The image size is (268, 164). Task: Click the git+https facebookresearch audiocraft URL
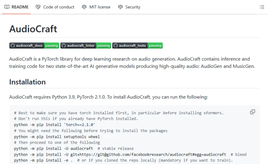148,154
